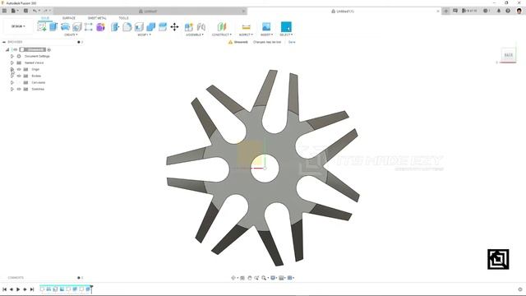
Task: Switch to the SURFACE tab
Action: pyautogui.click(x=69, y=18)
